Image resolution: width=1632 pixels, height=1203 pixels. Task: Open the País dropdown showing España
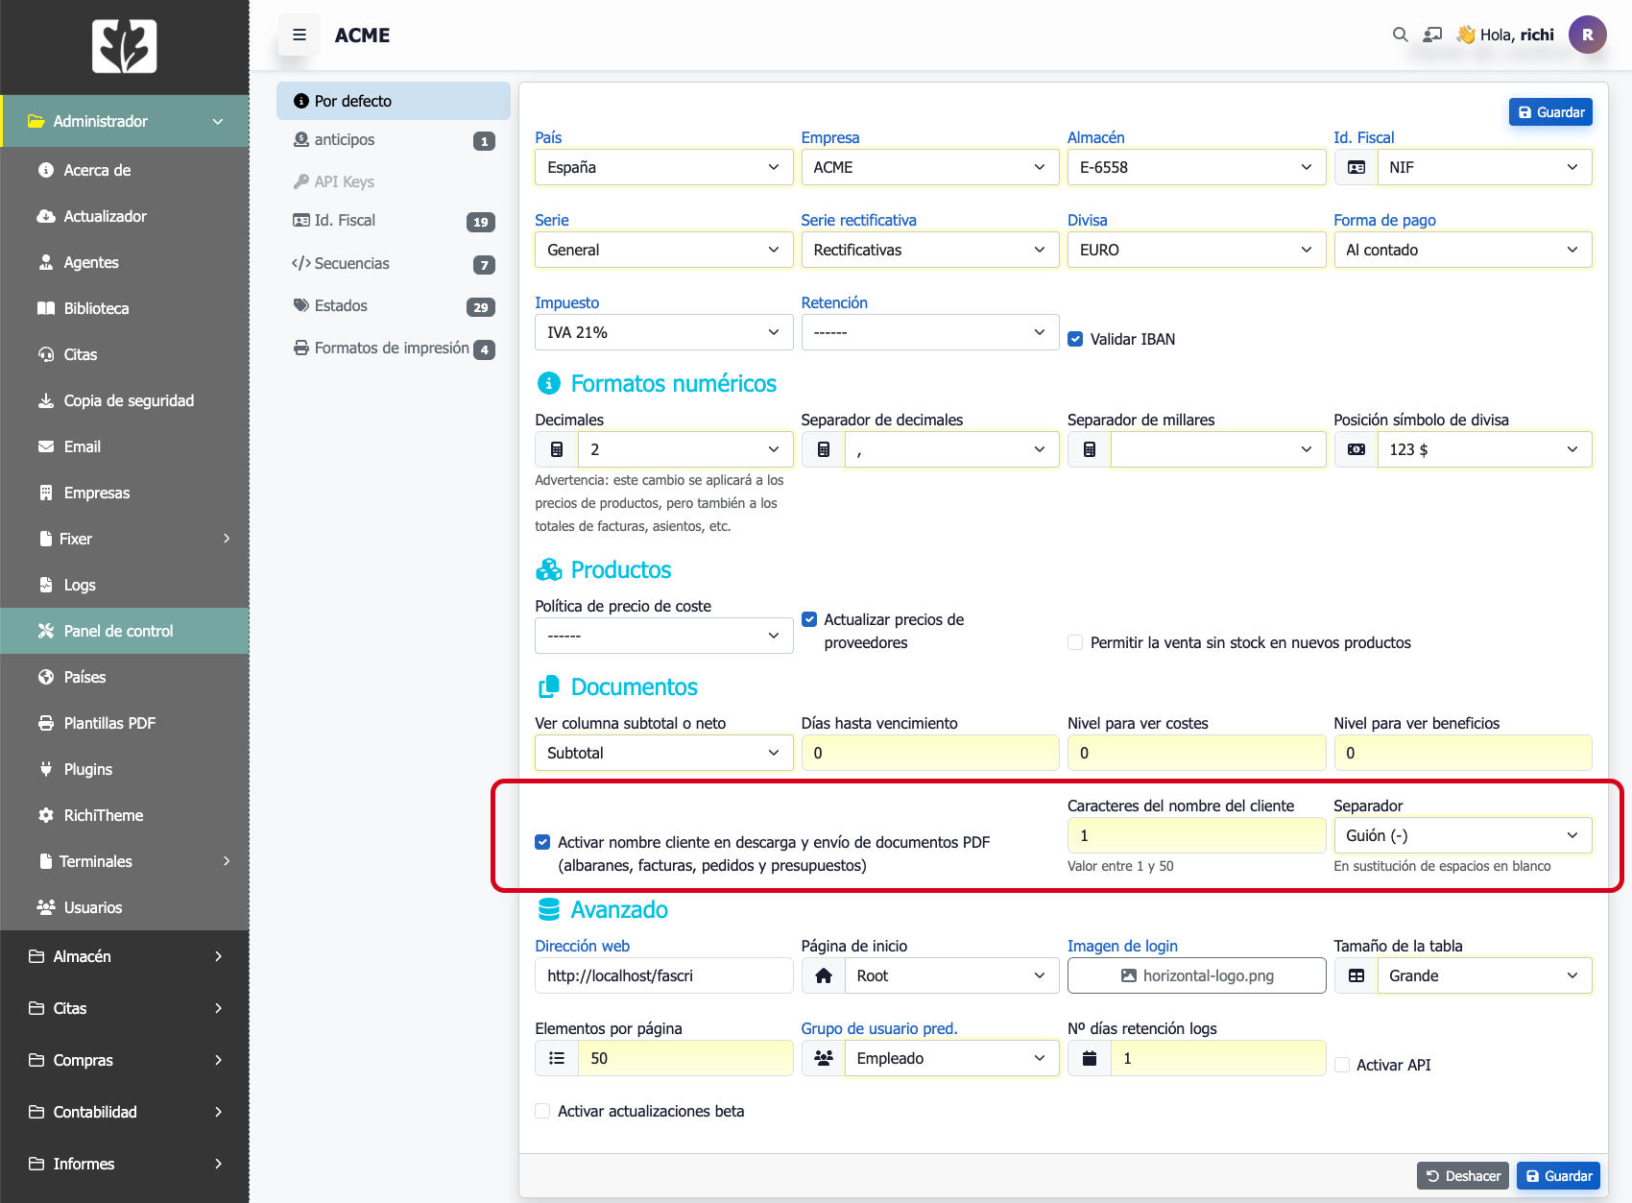tap(663, 167)
